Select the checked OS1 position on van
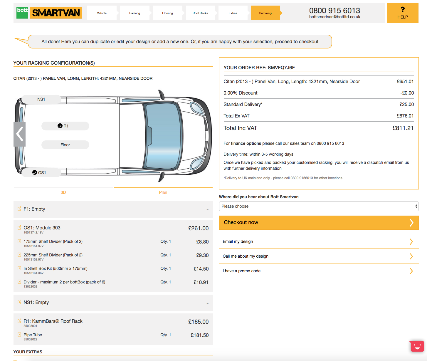 coord(41,173)
